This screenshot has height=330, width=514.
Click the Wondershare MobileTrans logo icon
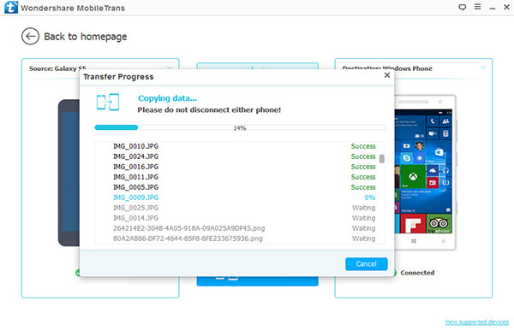(11, 7)
